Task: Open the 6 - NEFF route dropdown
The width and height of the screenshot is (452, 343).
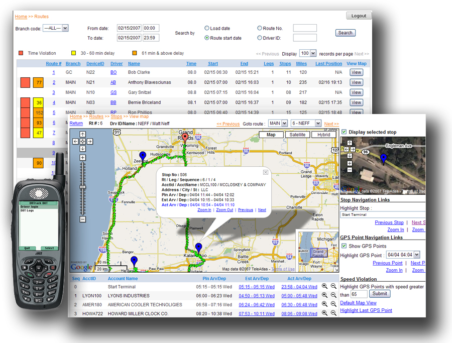Action: (x=305, y=124)
